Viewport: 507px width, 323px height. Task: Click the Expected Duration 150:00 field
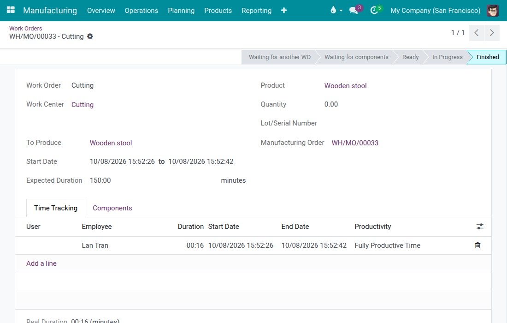(x=100, y=180)
